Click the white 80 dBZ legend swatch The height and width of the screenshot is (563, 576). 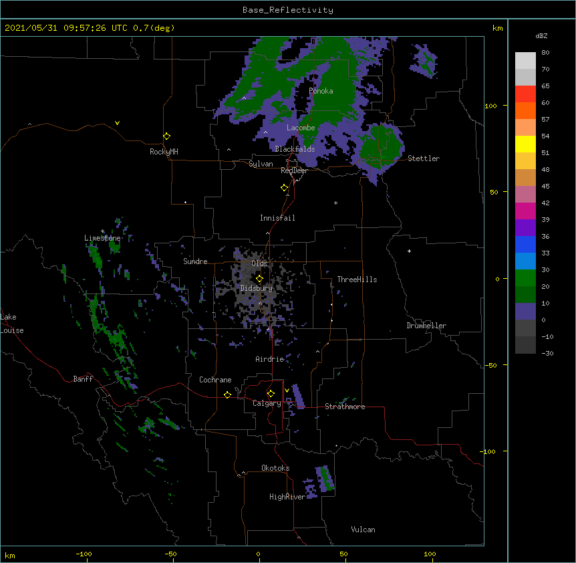pos(525,61)
